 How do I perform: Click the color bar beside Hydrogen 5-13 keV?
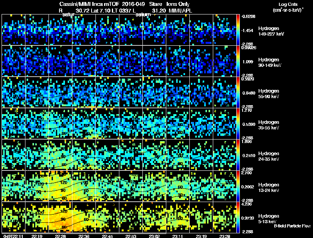pyautogui.click(x=238, y=217)
